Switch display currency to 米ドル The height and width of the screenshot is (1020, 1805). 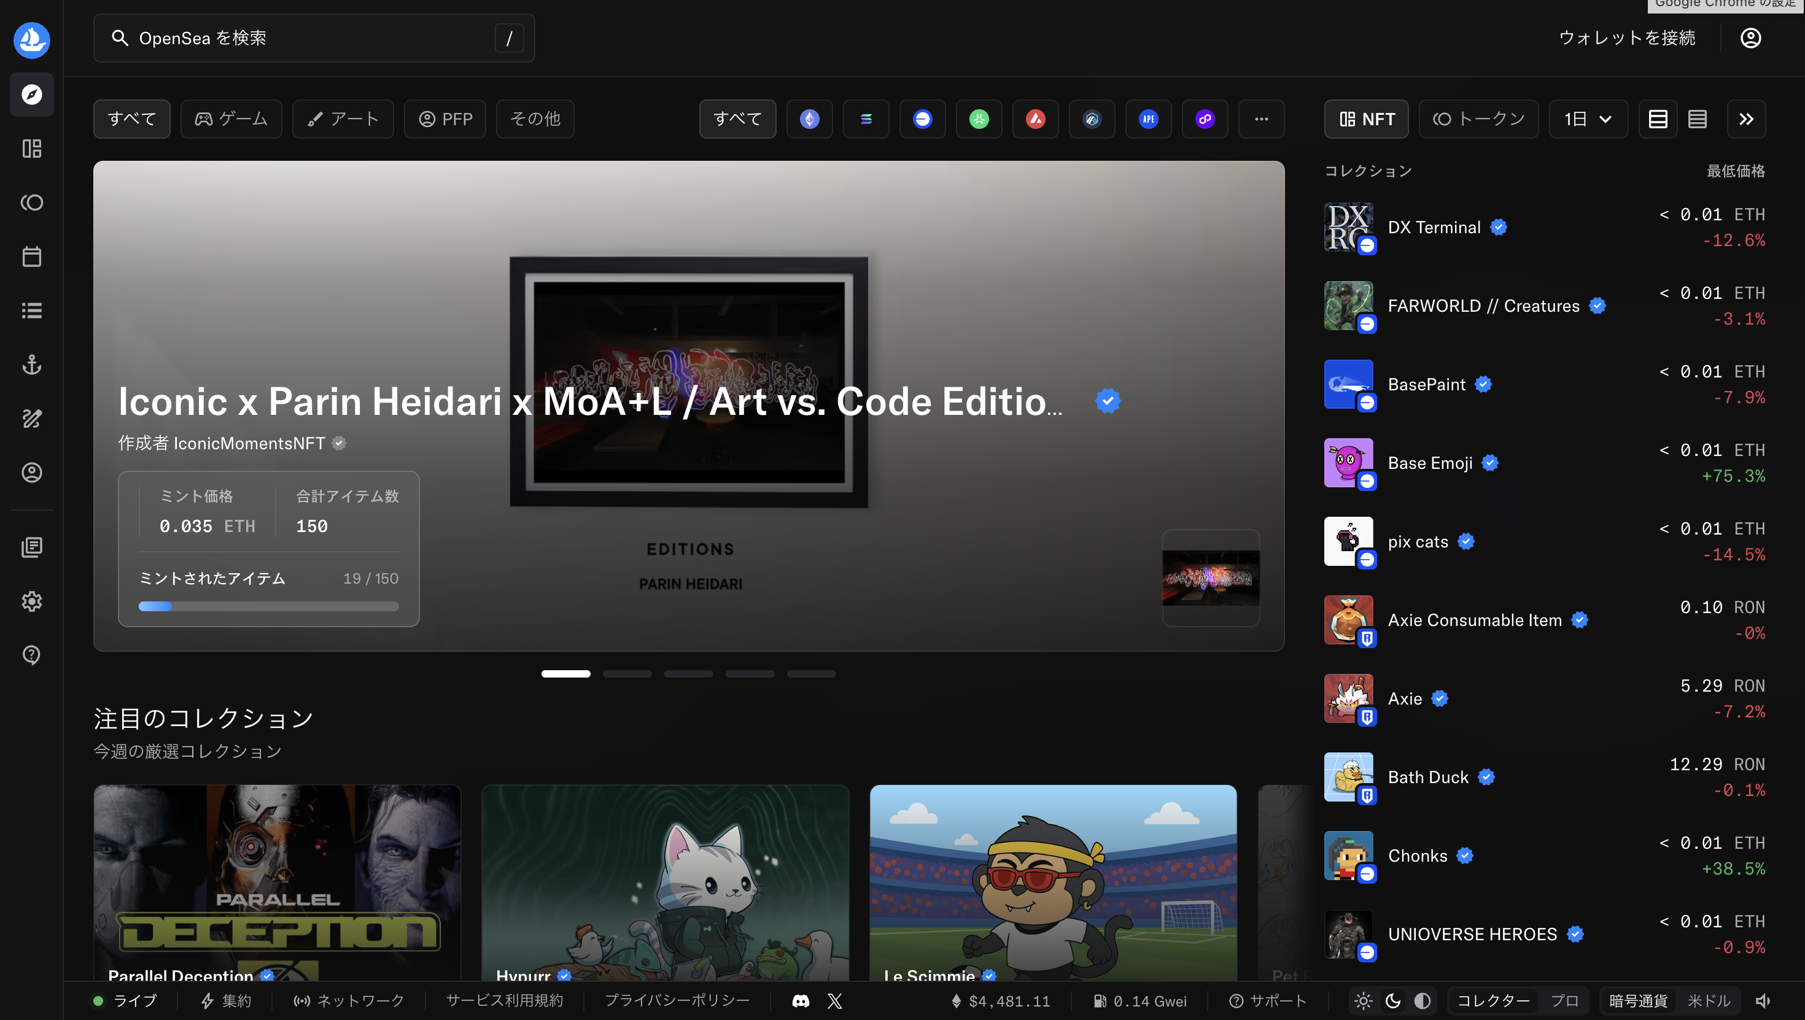point(1709,1001)
